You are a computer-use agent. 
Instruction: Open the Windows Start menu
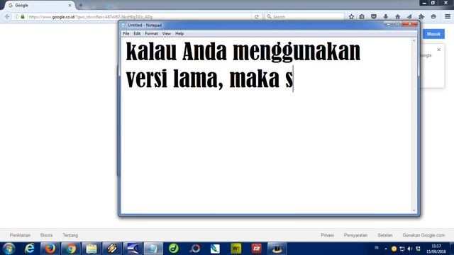[9, 249]
